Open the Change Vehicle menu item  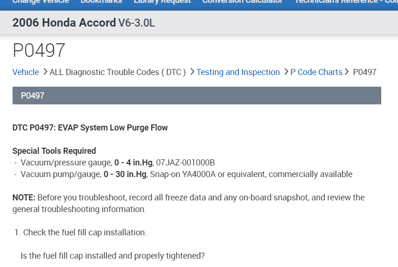40,1
